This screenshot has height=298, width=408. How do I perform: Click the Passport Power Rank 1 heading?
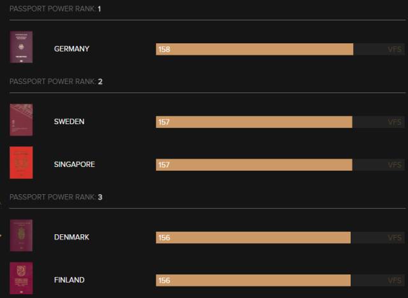[x=55, y=9]
